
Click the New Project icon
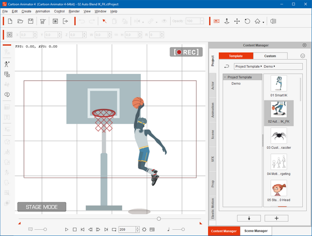(x=10, y=21)
